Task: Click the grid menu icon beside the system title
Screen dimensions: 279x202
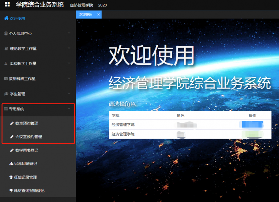Action: point(7,4)
